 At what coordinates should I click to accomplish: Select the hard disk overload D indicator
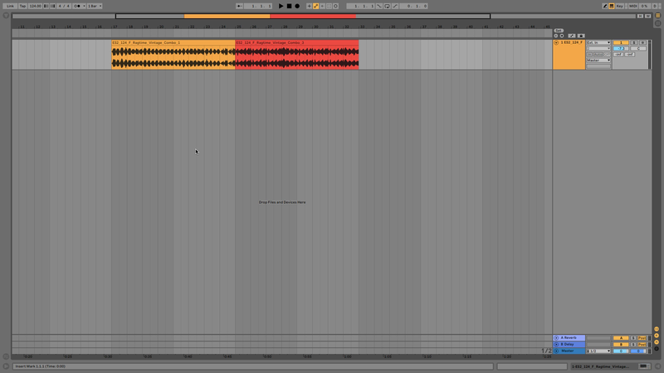click(x=654, y=6)
